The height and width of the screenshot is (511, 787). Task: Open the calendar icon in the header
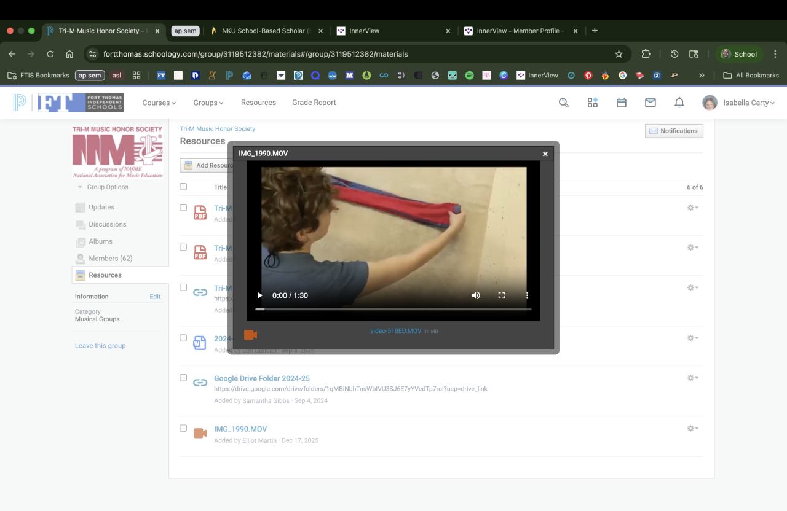(x=621, y=103)
